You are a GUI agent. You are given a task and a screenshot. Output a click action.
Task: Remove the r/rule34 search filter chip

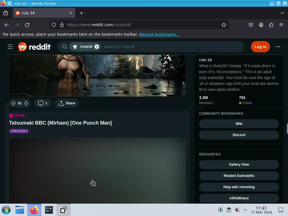pos(97,47)
